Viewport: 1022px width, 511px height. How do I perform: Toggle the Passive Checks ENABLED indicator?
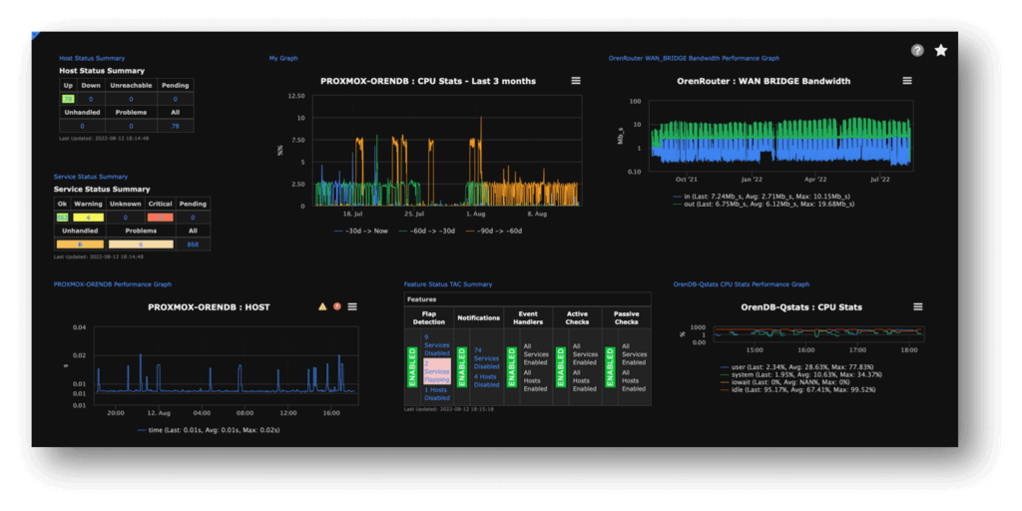click(610, 367)
